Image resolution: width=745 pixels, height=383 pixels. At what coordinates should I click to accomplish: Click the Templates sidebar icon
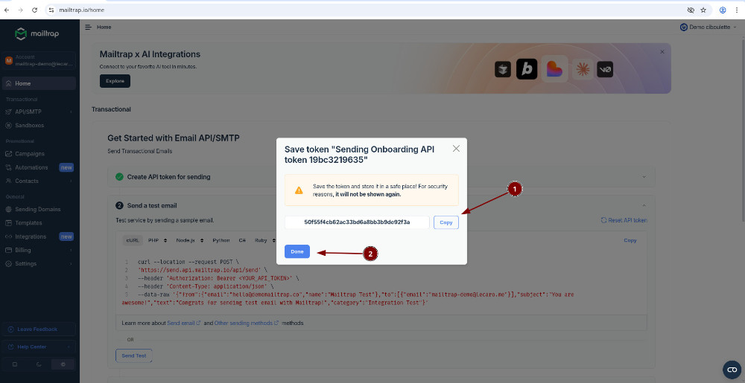pyautogui.click(x=8, y=223)
